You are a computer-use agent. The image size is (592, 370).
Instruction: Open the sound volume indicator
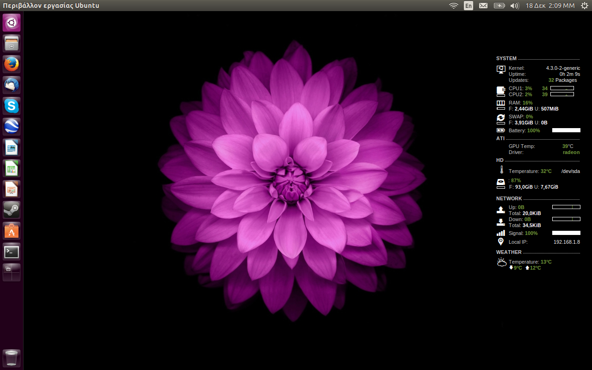pos(514,6)
